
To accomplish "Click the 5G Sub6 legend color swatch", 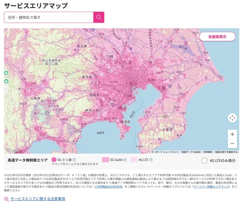I will (105, 160).
